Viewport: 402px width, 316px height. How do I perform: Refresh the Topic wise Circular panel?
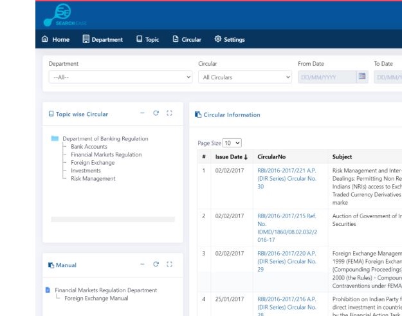coord(156,113)
